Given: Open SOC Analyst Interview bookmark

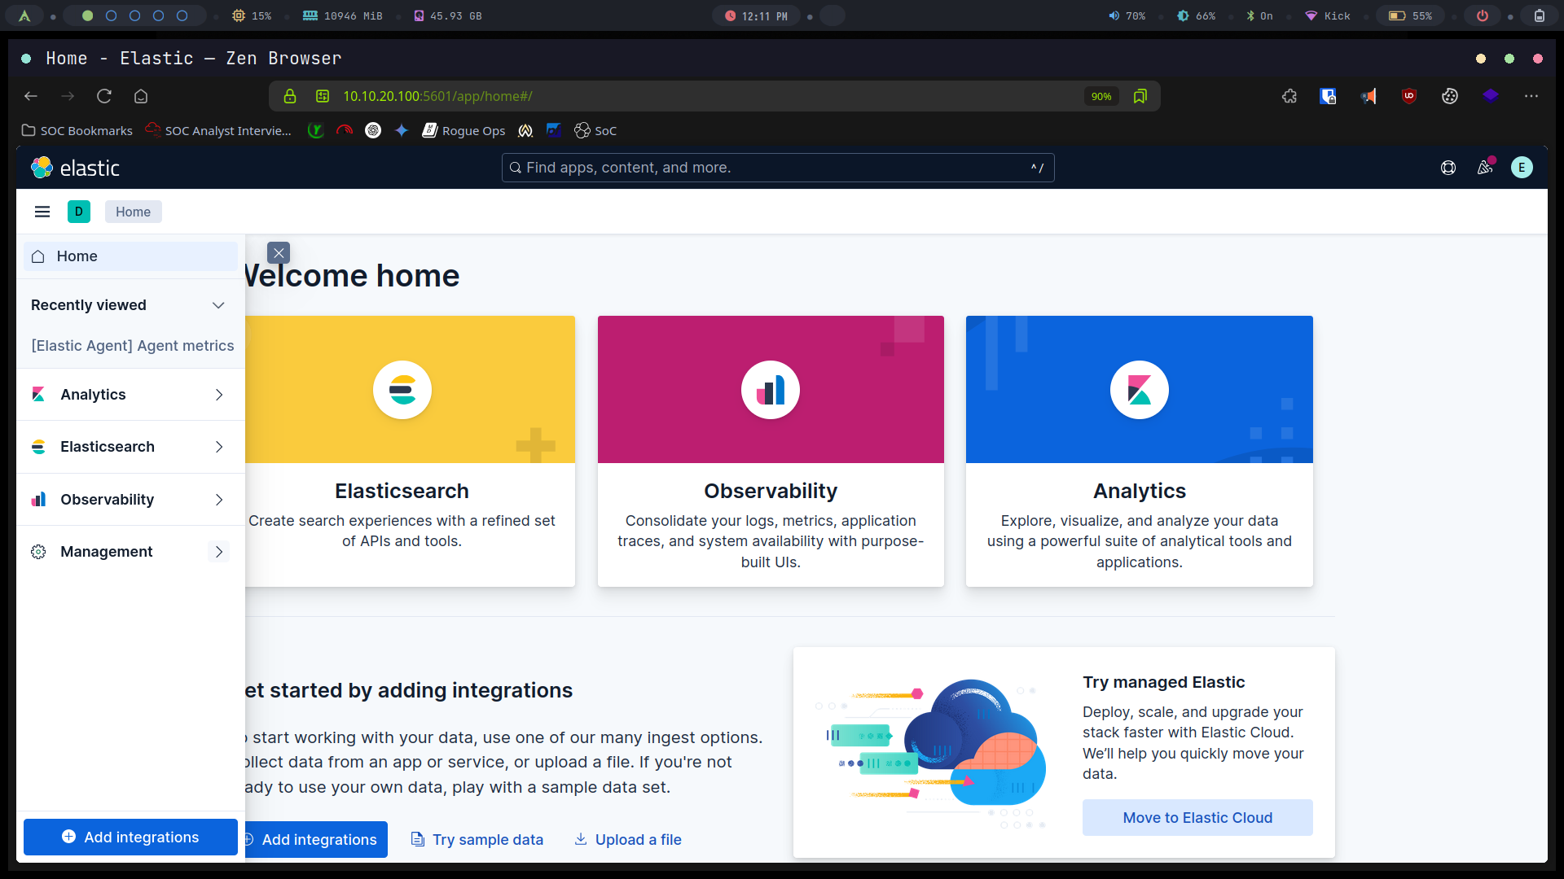Looking at the screenshot, I should tap(218, 130).
